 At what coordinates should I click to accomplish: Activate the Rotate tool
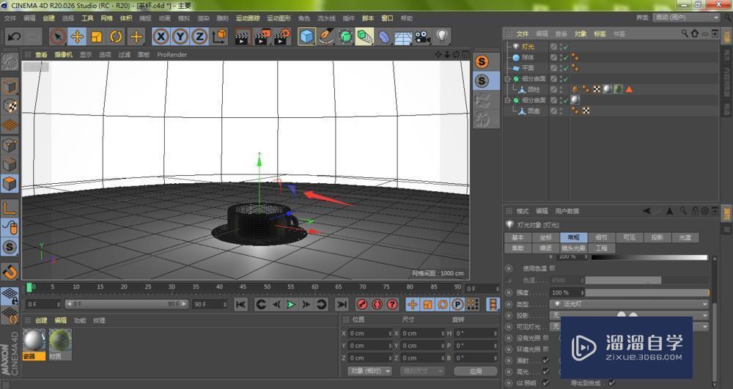coord(116,37)
